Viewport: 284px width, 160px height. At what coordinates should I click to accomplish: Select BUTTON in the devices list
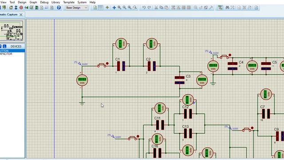coord(12,51)
